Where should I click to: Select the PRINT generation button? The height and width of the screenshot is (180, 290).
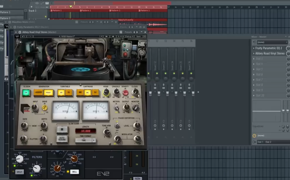pos(48,92)
